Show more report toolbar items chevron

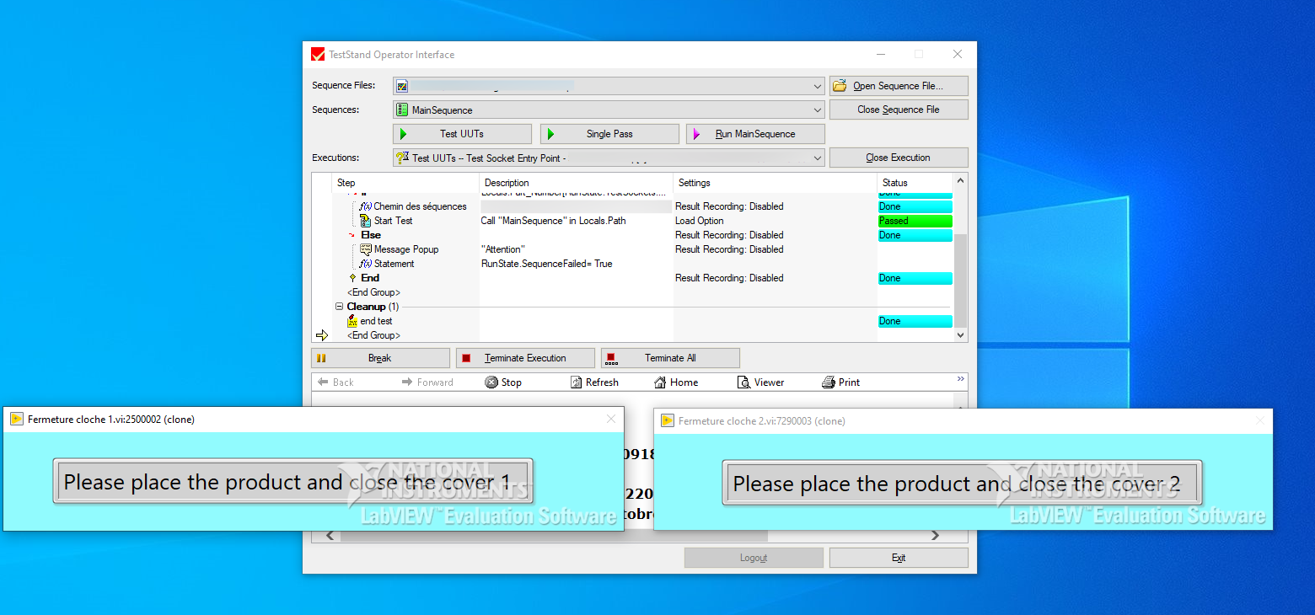click(x=960, y=379)
